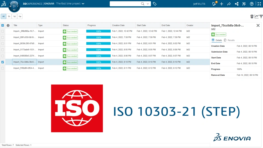Click the Results tab document icon
The height and width of the screenshot is (148, 263).
(225, 40)
